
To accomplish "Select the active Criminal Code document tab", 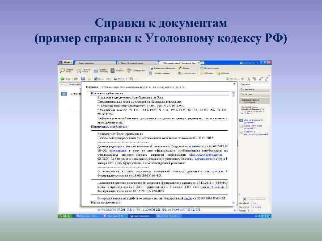I will pos(178,63).
